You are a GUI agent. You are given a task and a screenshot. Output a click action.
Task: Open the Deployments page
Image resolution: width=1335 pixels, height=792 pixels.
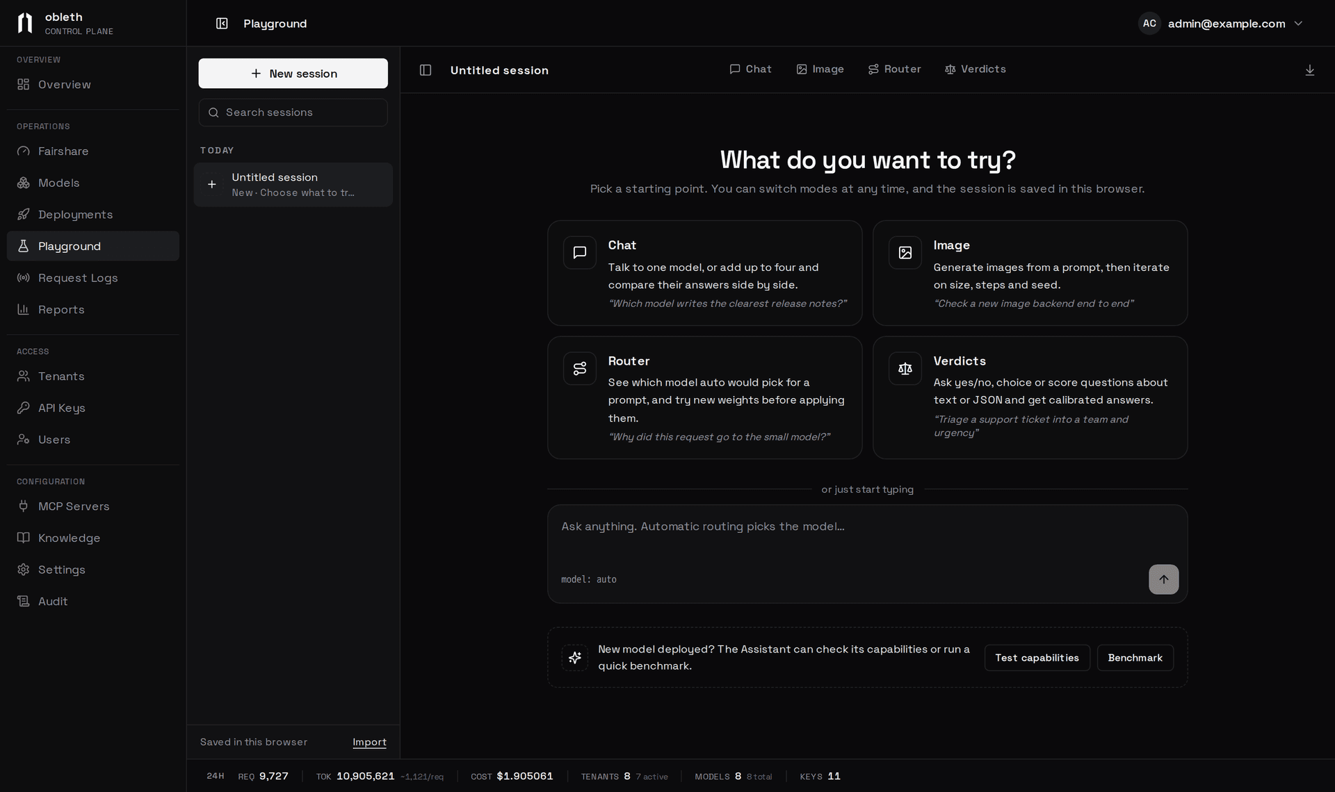point(93,215)
